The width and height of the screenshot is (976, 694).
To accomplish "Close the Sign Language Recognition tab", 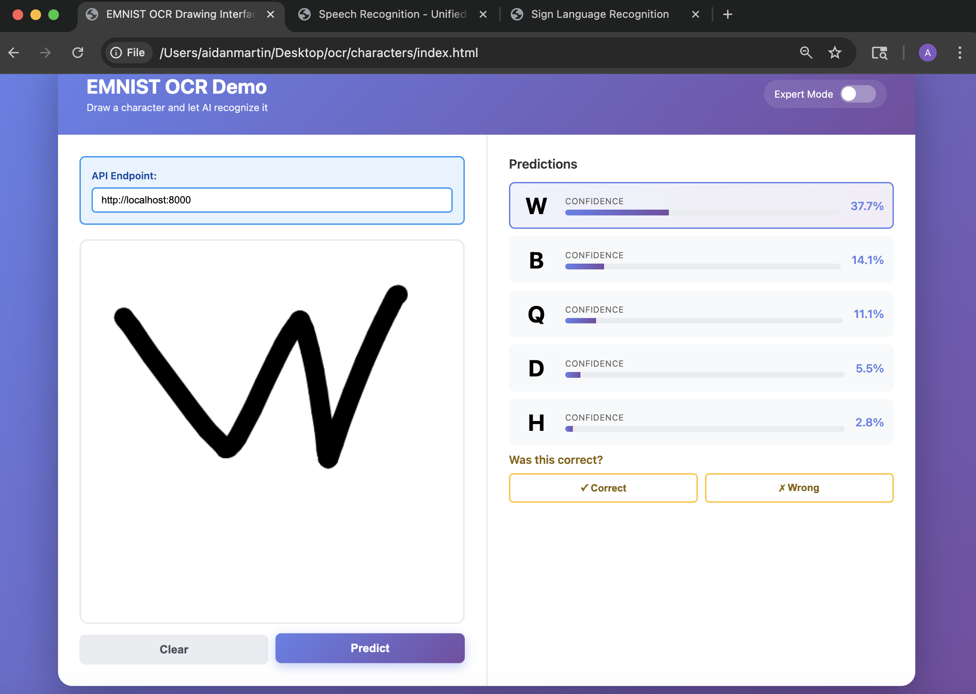I will (695, 14).
